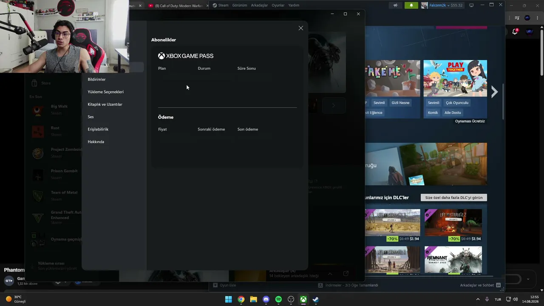This screenshot has width=544, height=306.
Task: Open the Windows Start menu
Action: [229, 299]
